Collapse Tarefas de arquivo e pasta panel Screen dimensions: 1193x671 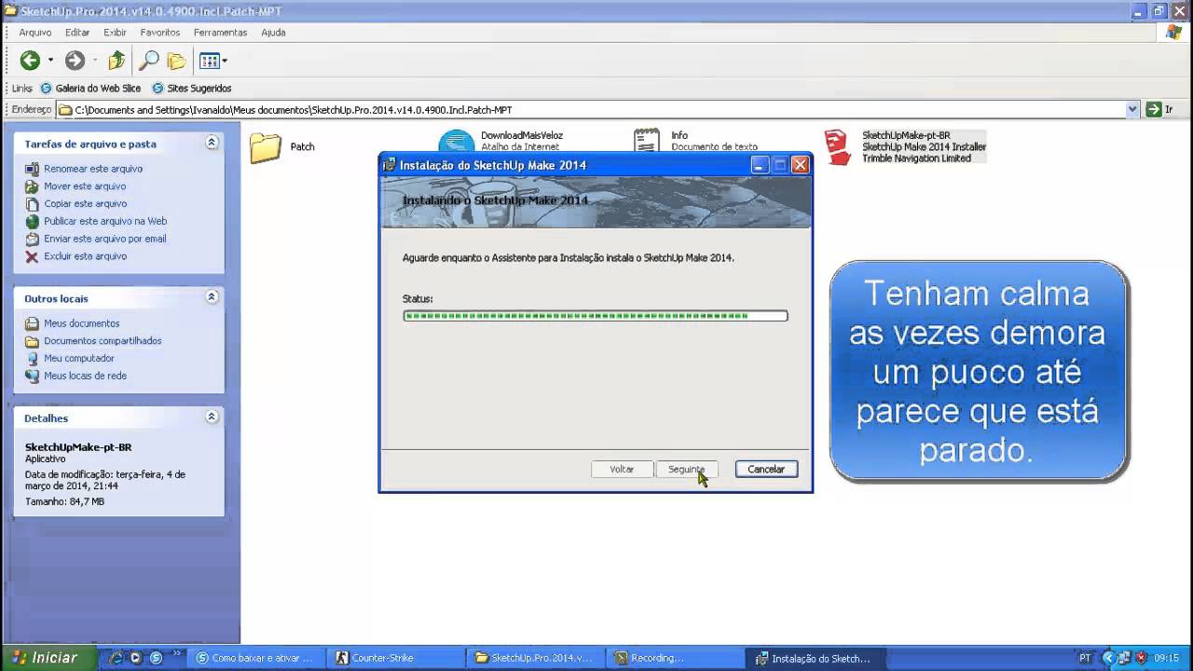coord(212,143)
